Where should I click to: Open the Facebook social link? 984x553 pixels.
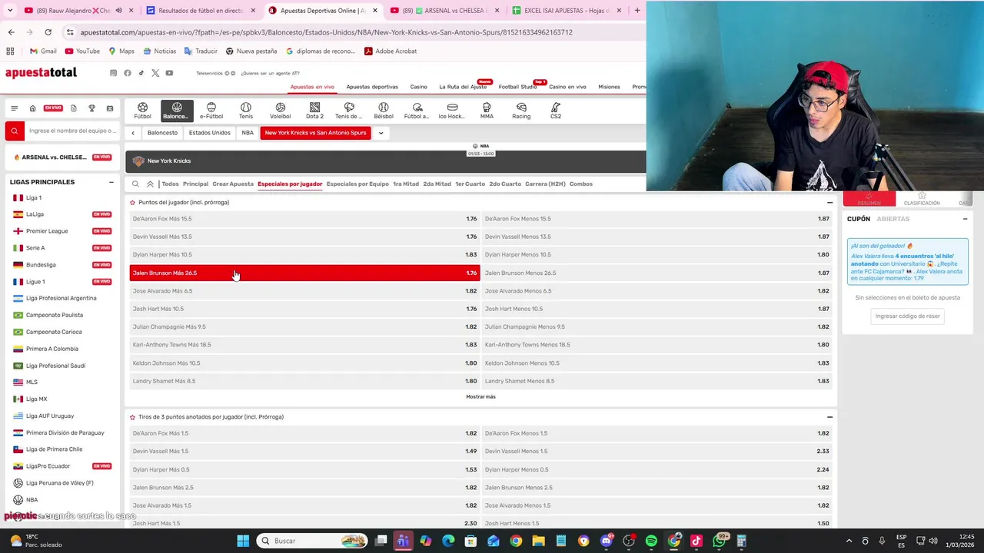coord(128,73)
